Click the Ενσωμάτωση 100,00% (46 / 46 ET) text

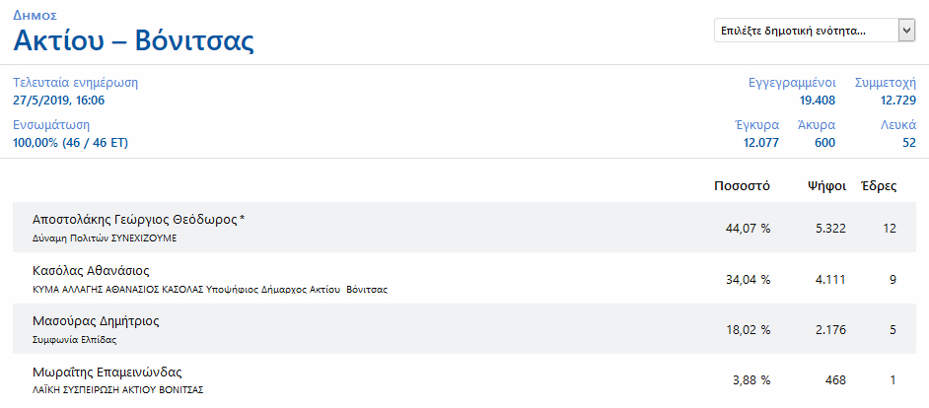[x=70, y=142]
